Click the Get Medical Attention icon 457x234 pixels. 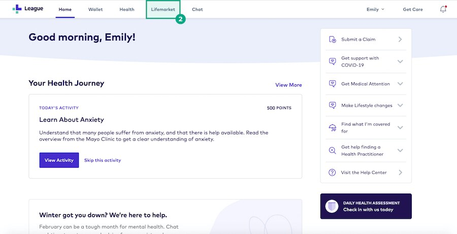pos(333,84)
